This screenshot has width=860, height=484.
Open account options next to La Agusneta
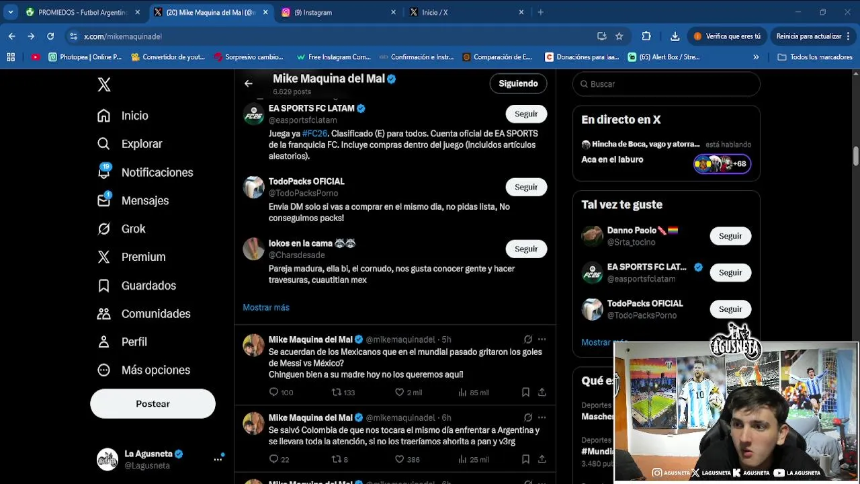(218, 459)
